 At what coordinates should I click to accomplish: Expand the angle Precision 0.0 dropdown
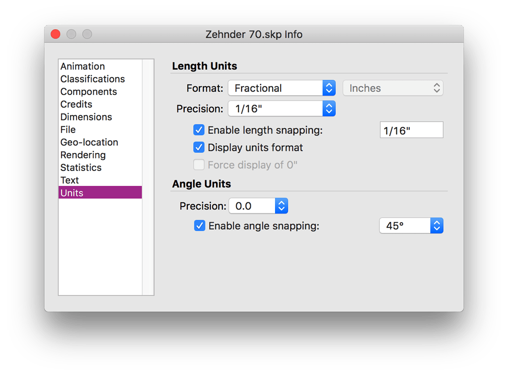point(258,206)
